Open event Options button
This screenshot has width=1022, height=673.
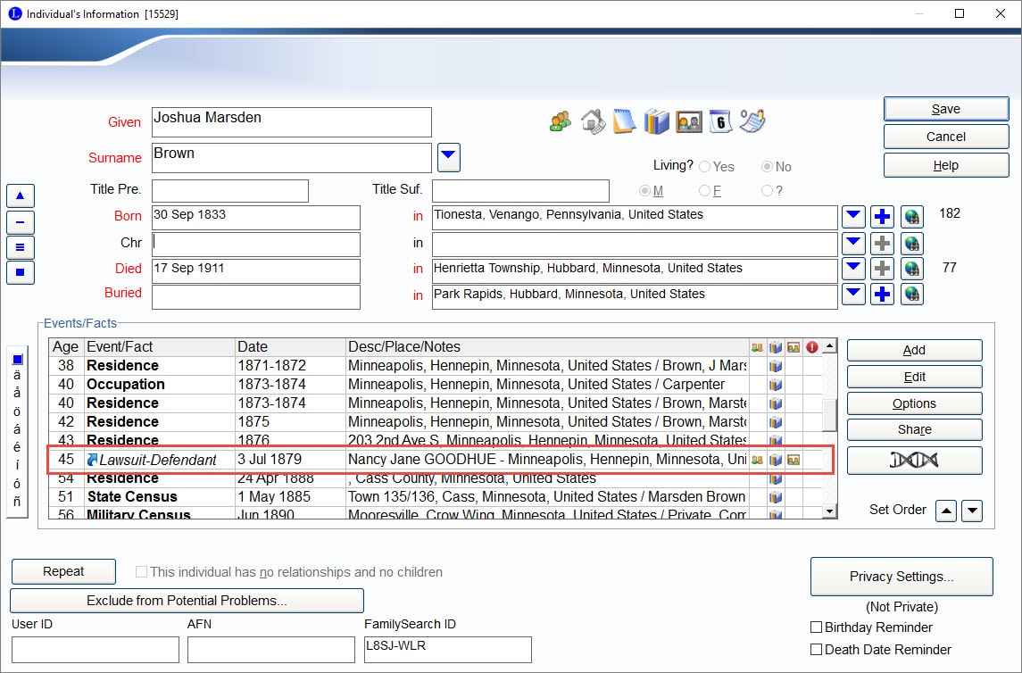click(914, 403)
